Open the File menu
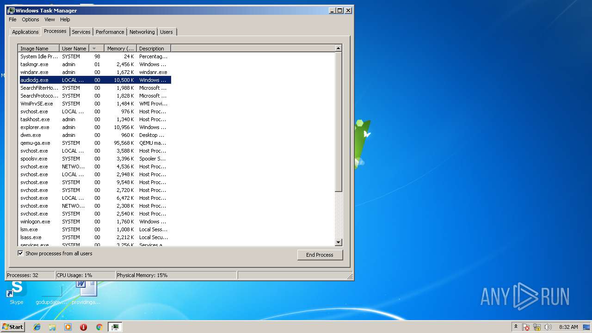The image size is (592, 333). [12, 19]
